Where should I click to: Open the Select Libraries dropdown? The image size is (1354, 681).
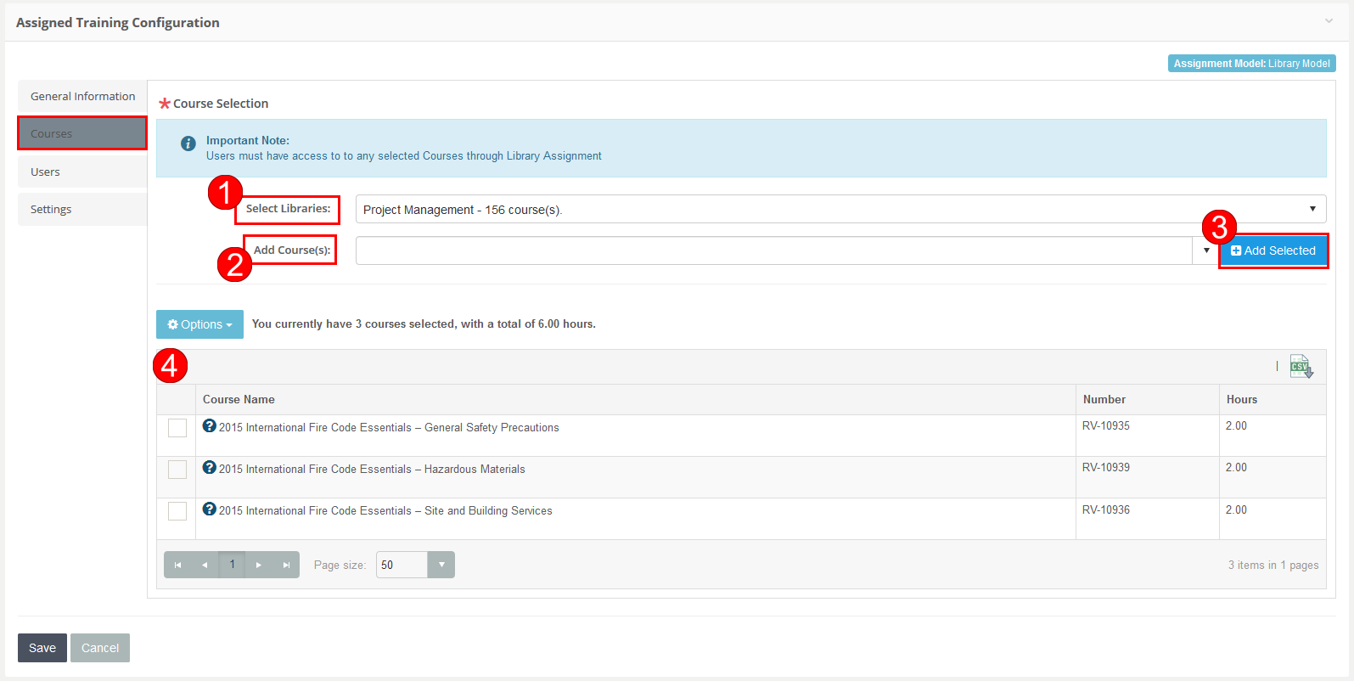click(x=1312, y=209)
